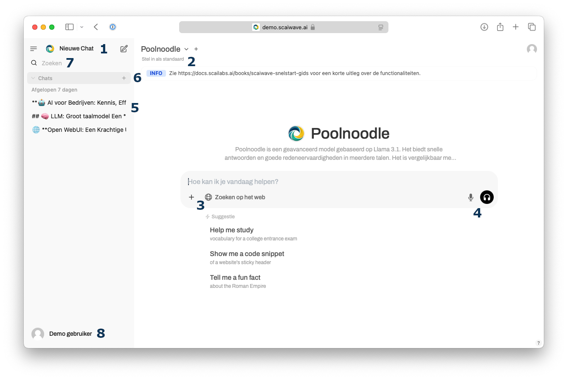Screen dimensions: 568x379
Task: Click the 'Hoe kan ik je vandaag helpen?' input
Action: [339, 181]
